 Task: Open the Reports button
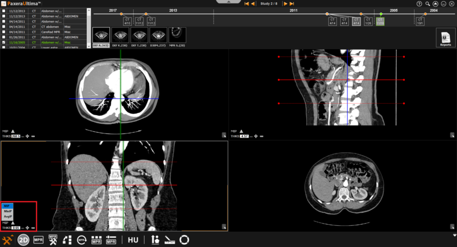point(445,38)
